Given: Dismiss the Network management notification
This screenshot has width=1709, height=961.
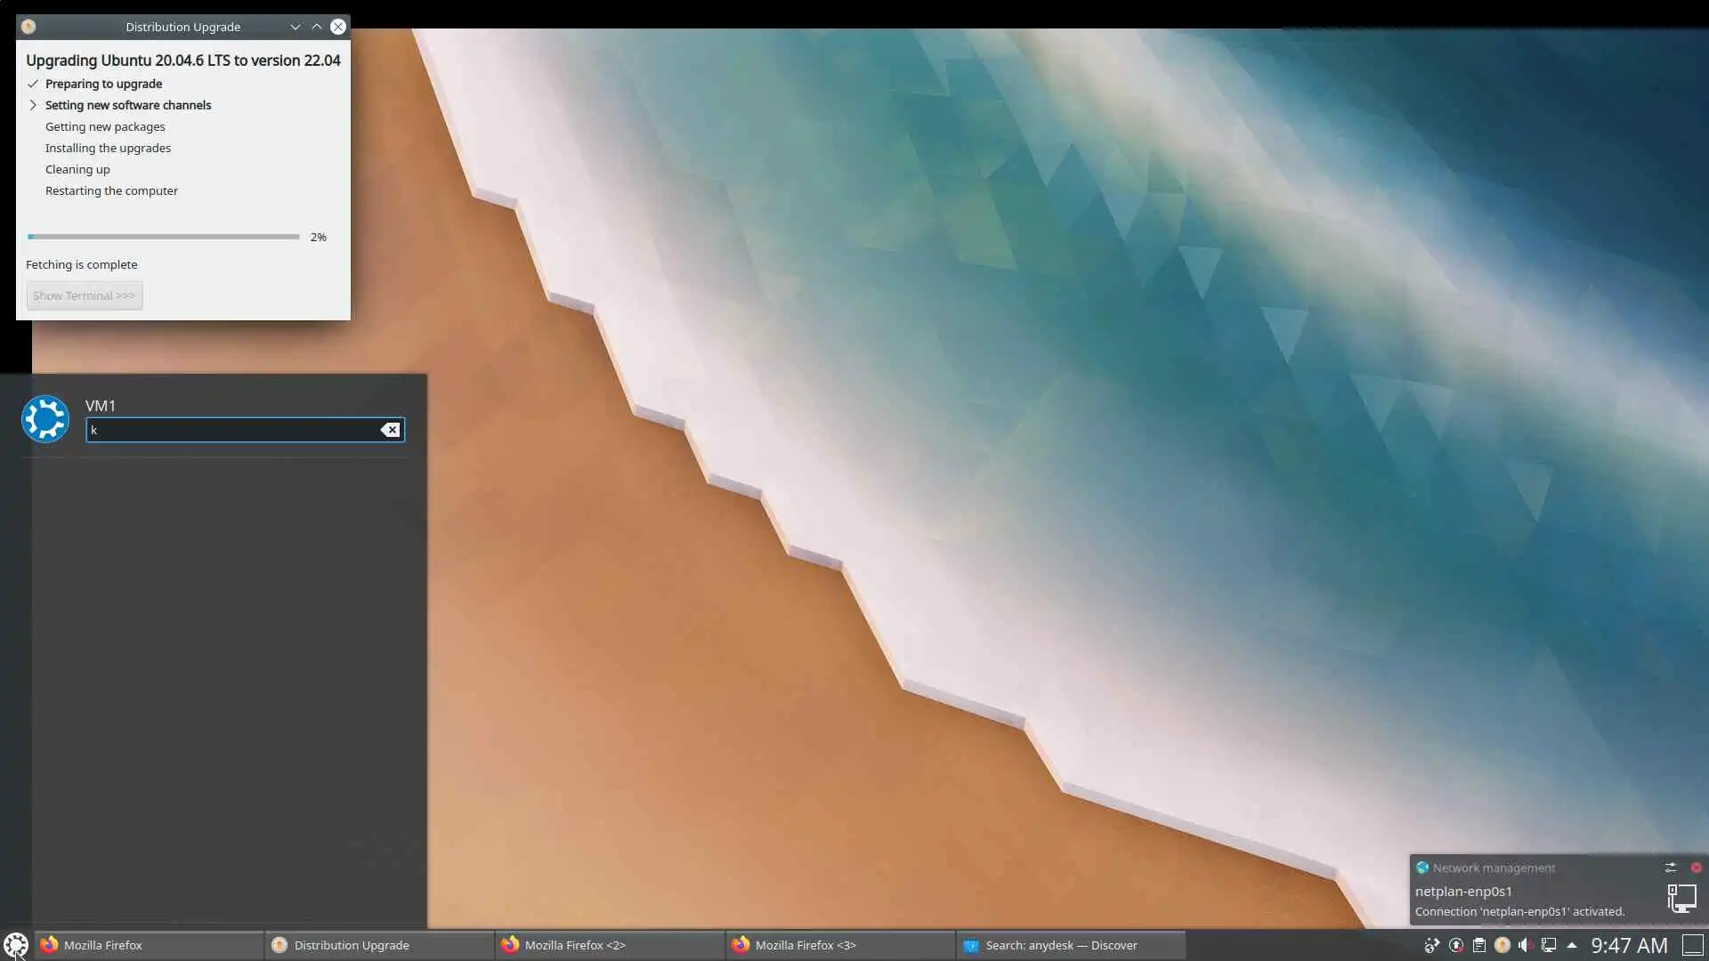Looking at the screenshot, I should (1696, 868).
